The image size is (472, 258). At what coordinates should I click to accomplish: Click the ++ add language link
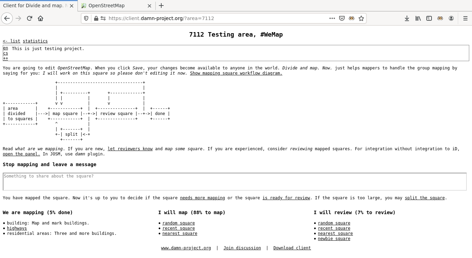point(6,58)
